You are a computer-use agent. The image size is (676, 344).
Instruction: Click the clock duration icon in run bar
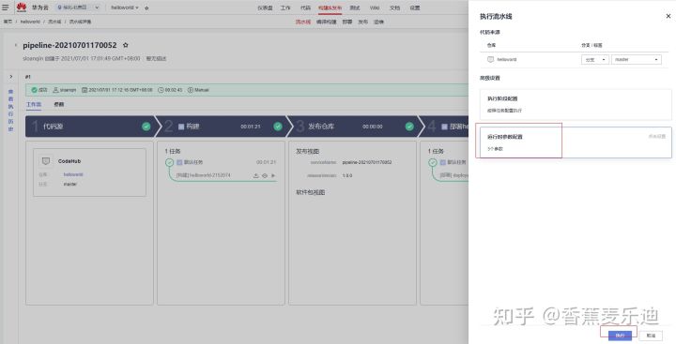(x=161, y=90)
